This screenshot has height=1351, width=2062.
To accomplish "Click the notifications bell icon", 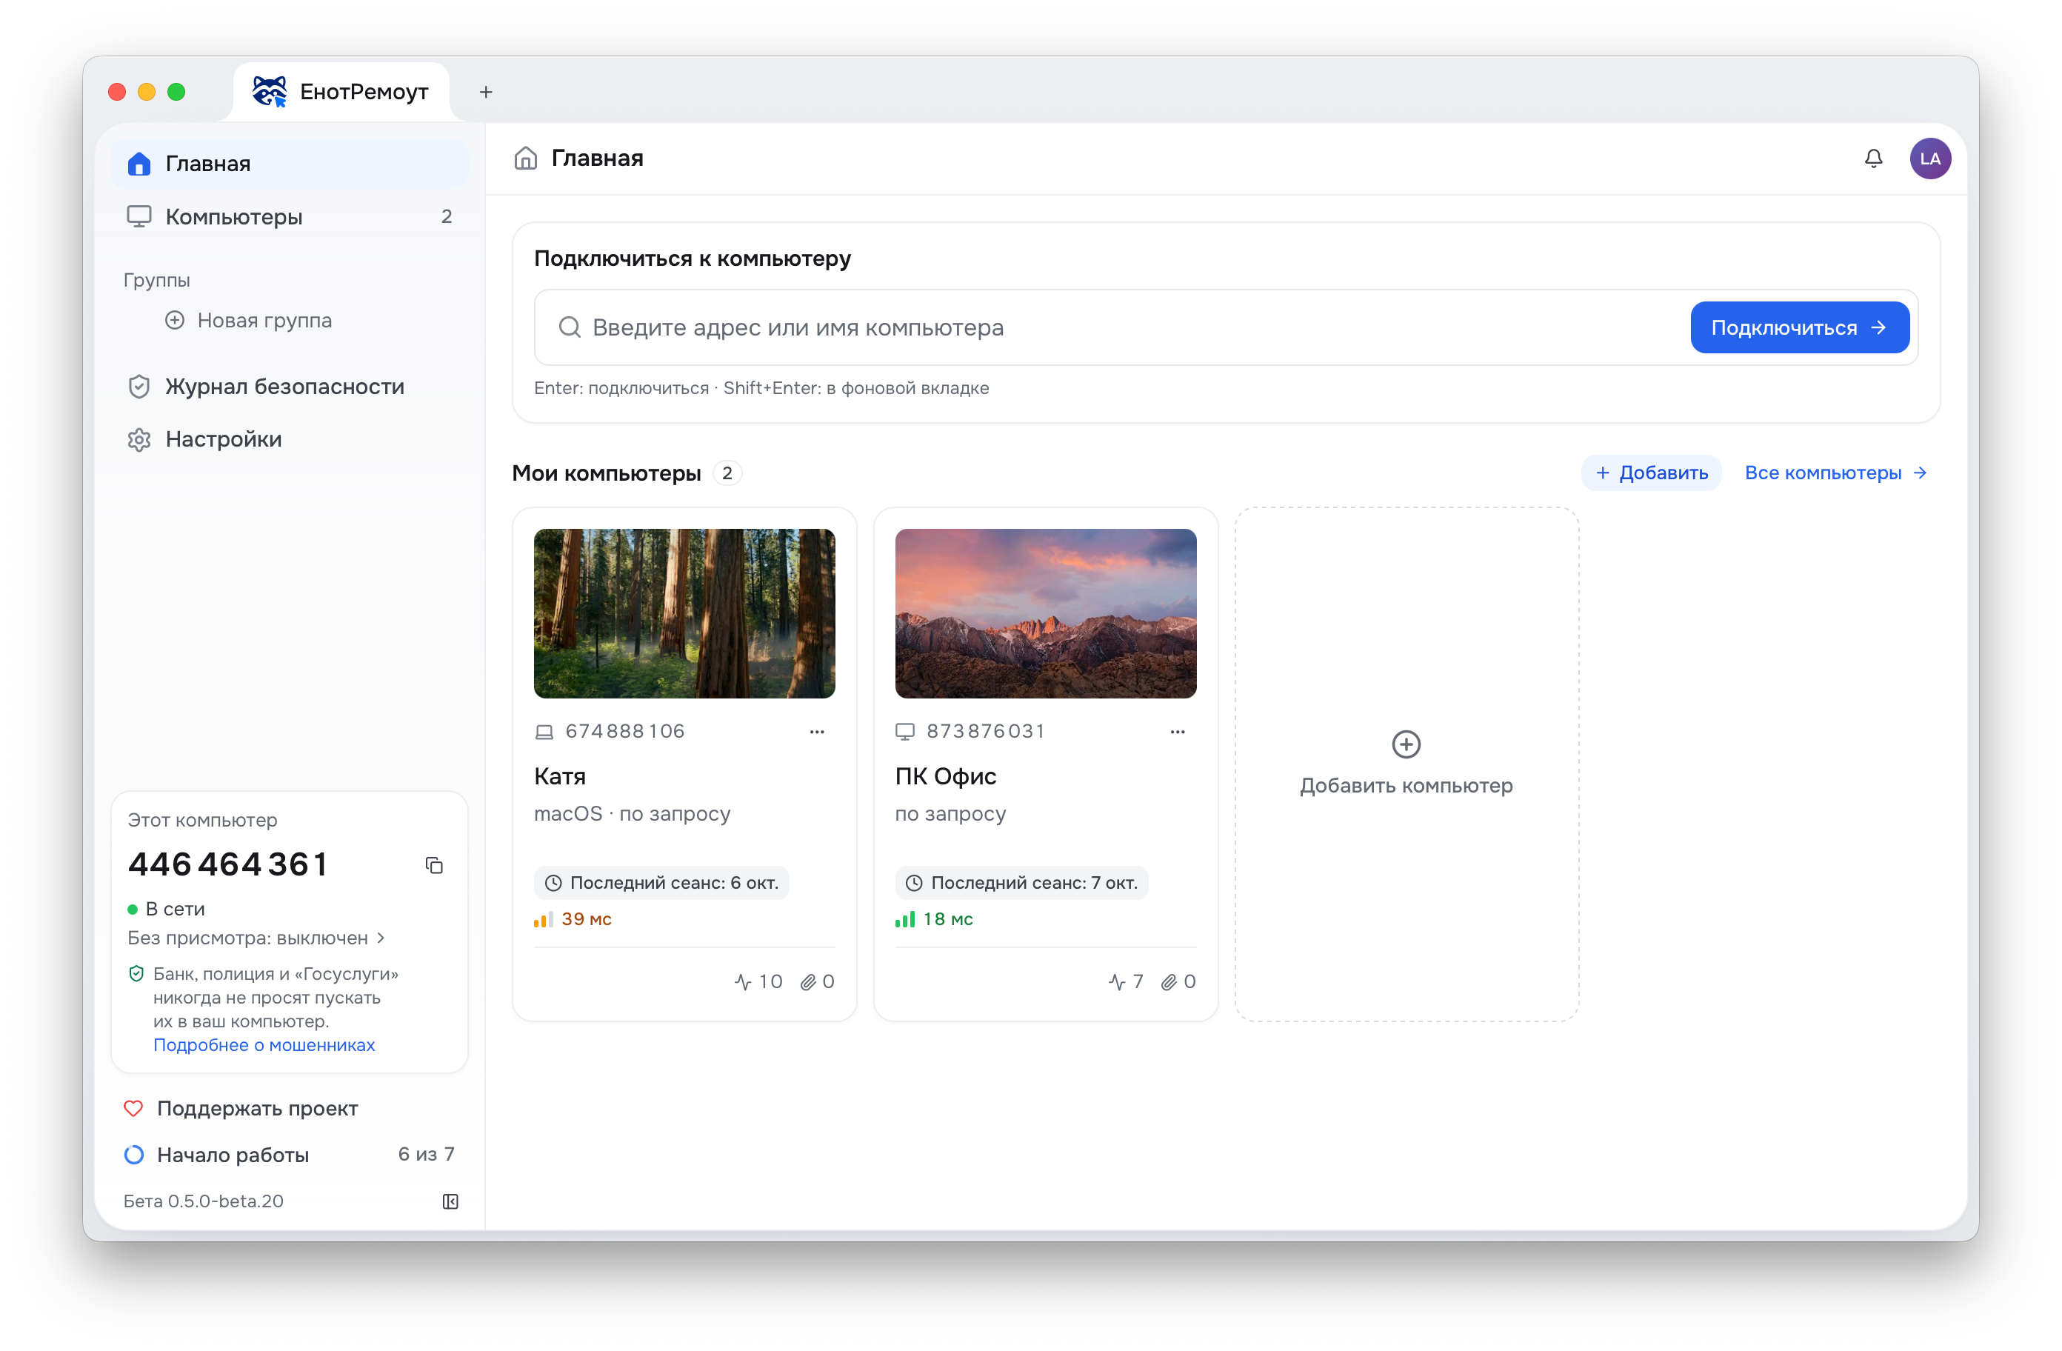I will coord(1873,159).
